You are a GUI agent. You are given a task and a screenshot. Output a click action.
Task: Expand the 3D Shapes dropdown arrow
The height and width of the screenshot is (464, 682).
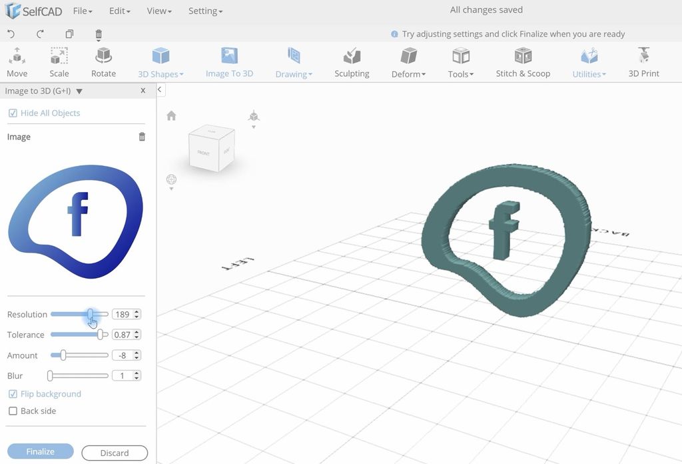tap(181, 75)
